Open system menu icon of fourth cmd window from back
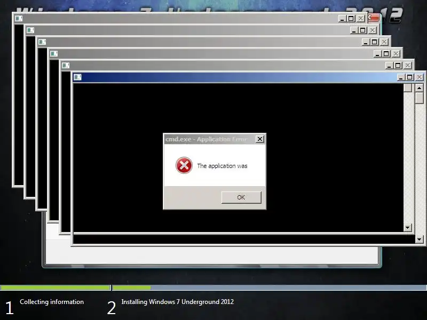Viewport: 427px width, 320px height. point(54,54)
